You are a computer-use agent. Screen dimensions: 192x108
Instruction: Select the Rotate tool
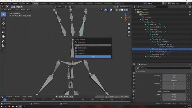[3, 28]
